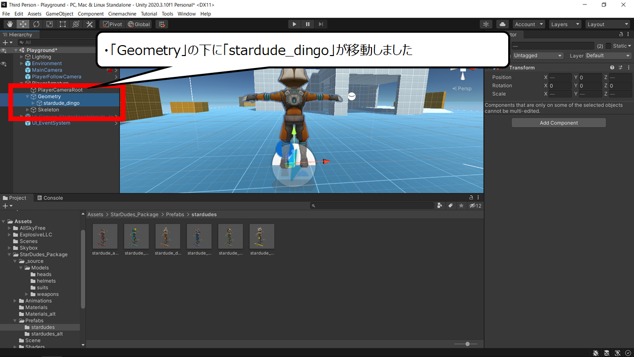Select the Rotate tool in toolbar
Image resolution: width=634 pixels, height=357 pixels.
click(36, 24)
